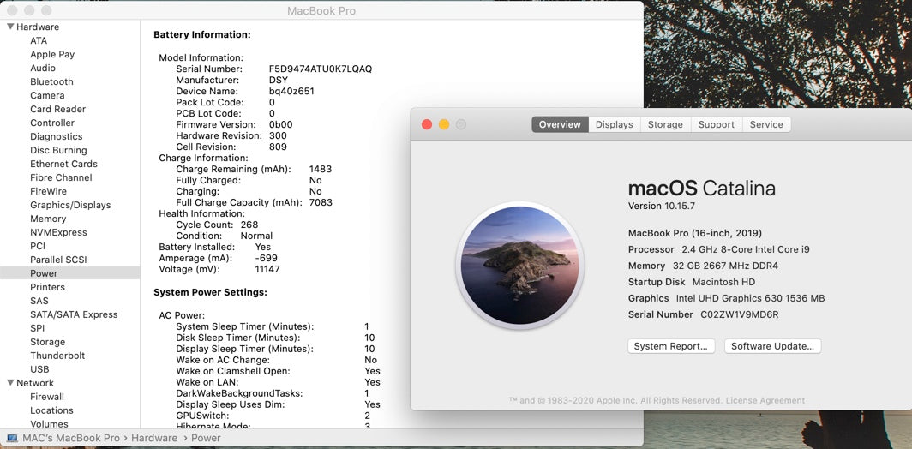Viewport: 912px width, 449px height.
Task: Open SATA/SATA Express entry
Action: tap(74, 314)
